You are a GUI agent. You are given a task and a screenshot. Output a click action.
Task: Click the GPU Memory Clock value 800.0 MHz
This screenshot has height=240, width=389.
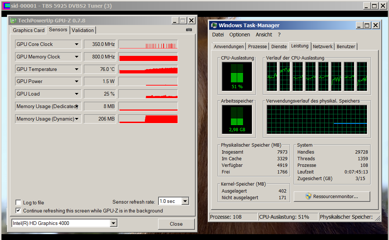click(x=100, y=57)
